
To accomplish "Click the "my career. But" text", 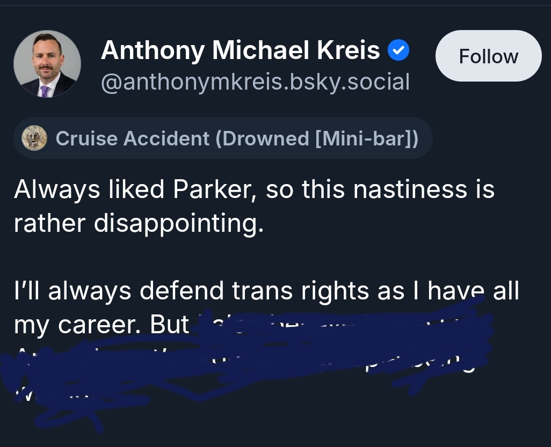I will coord(102,325).
